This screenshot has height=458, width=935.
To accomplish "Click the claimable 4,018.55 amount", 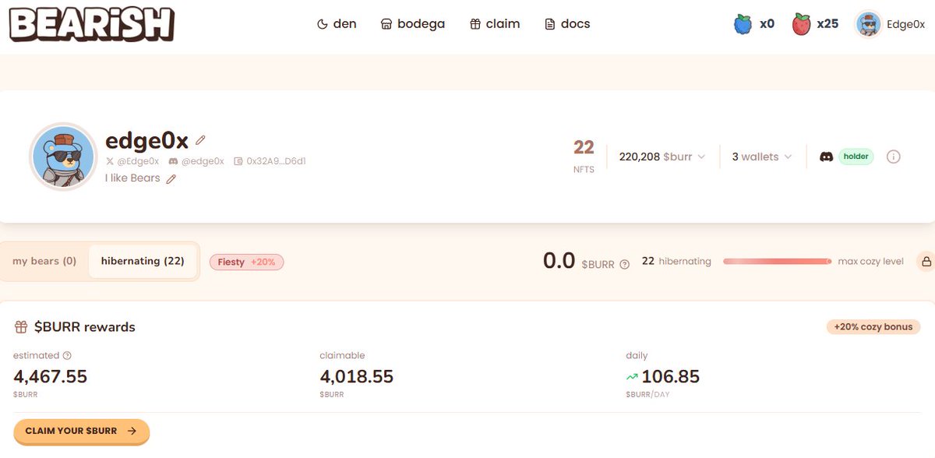I will 357,377.
